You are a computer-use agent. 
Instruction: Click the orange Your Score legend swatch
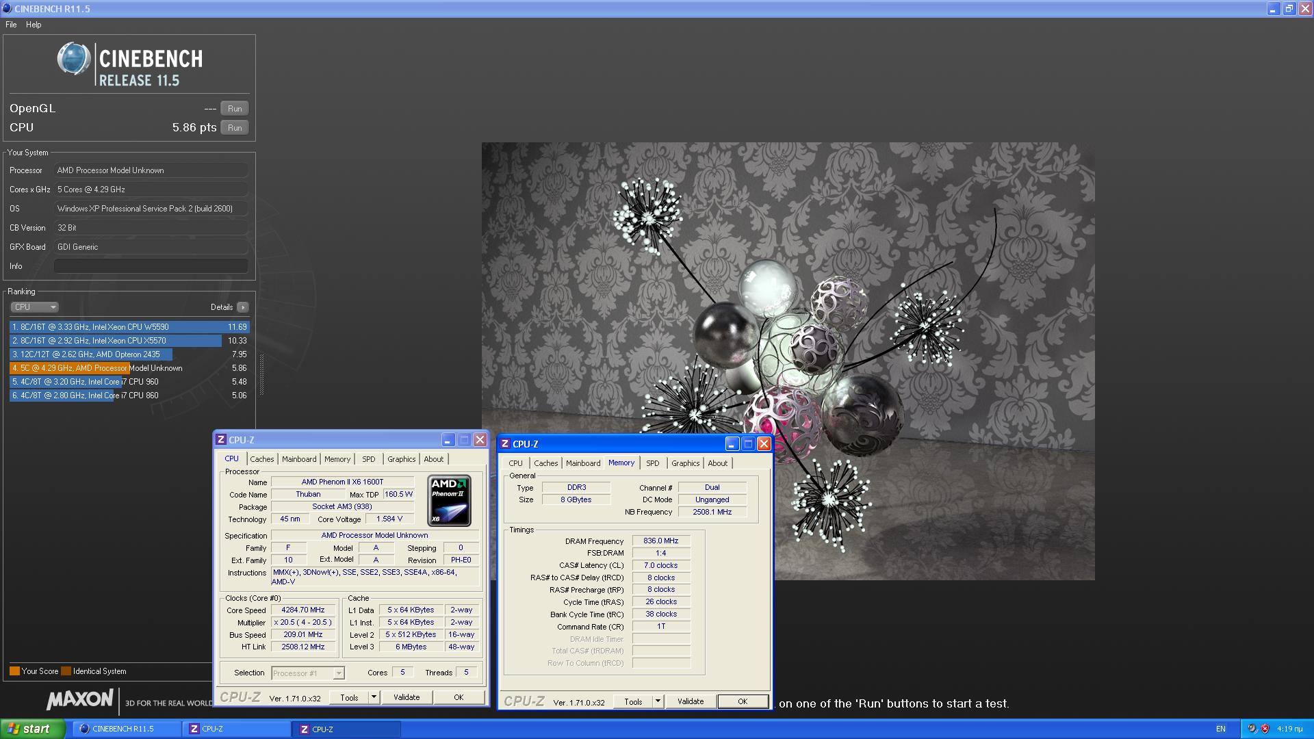(14, 671)
